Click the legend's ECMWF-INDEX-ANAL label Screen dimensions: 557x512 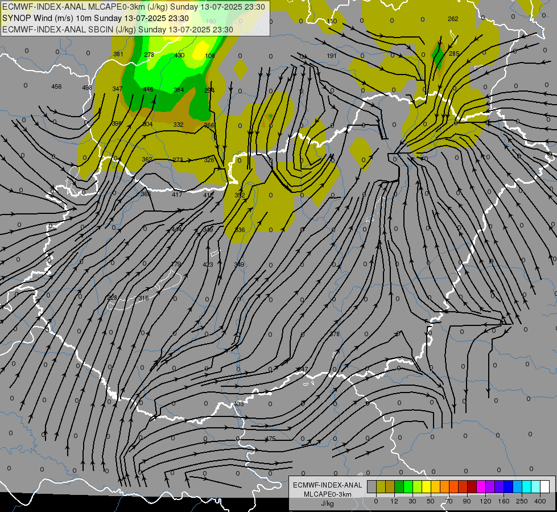pos(328,485)
